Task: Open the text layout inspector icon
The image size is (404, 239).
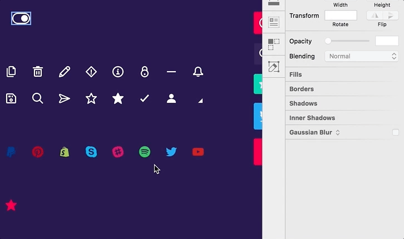Action: tap(274, 22)
